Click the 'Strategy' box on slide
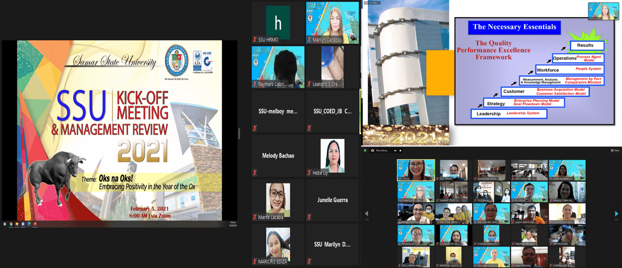622x268 pixels. coord(524,103)
